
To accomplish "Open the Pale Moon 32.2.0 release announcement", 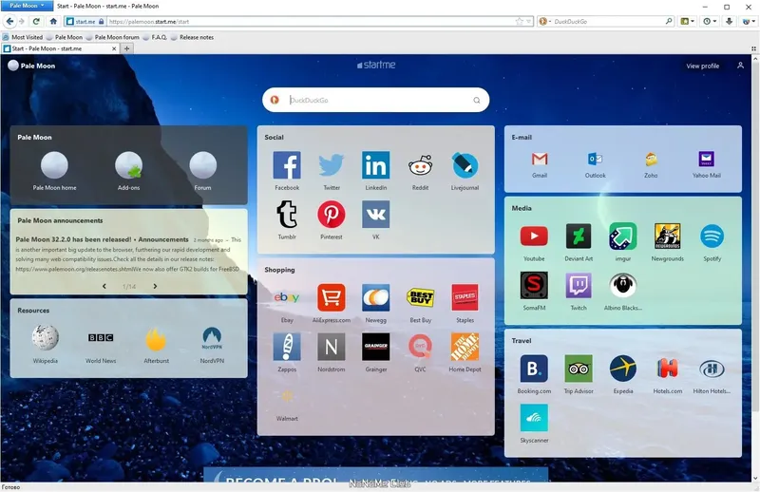I will tap(102, 239).
